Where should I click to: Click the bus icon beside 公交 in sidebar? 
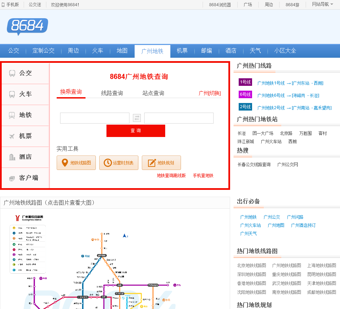tap(12, 73)
